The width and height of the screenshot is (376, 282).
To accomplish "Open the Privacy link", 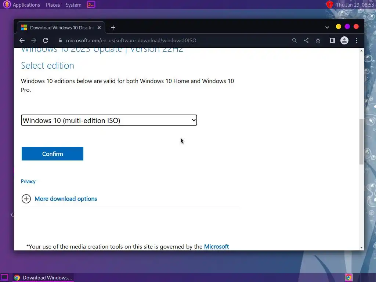I will click(28, 181).
